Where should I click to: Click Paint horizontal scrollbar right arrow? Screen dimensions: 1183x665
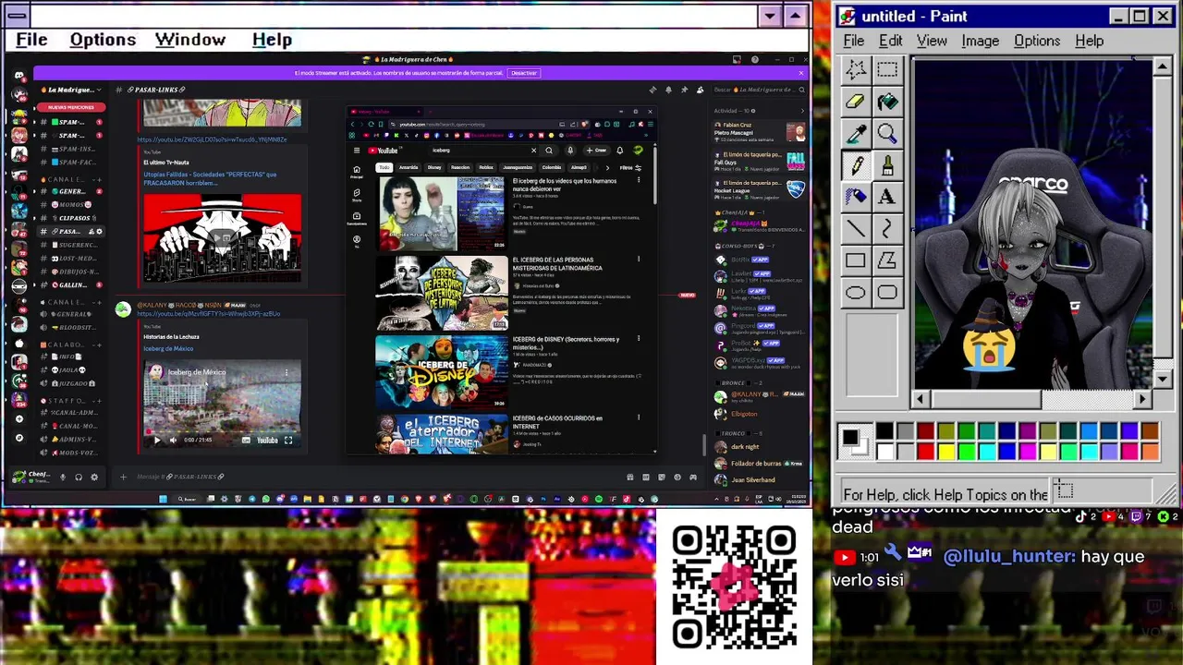coord(1143,399)
